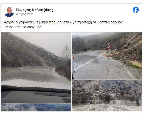Click the words 'Ταυρωνίτη Παλαιόχωρα' in the post
Viewport: 146px width, 114px height.
pyautogui.click(x=23, y=27)
